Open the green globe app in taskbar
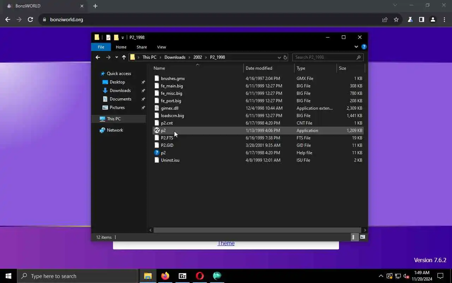The image size is (452, 283). click(x=217, y=276)
